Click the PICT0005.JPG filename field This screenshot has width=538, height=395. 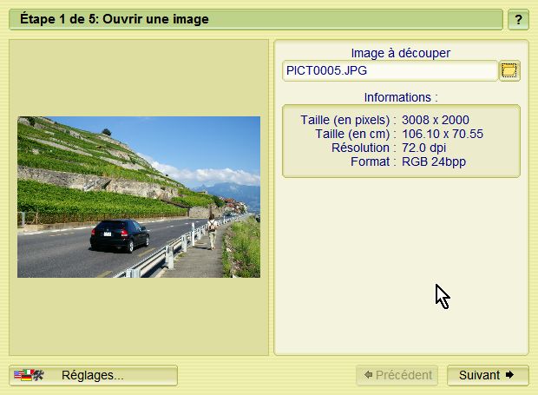coord(389,70)
